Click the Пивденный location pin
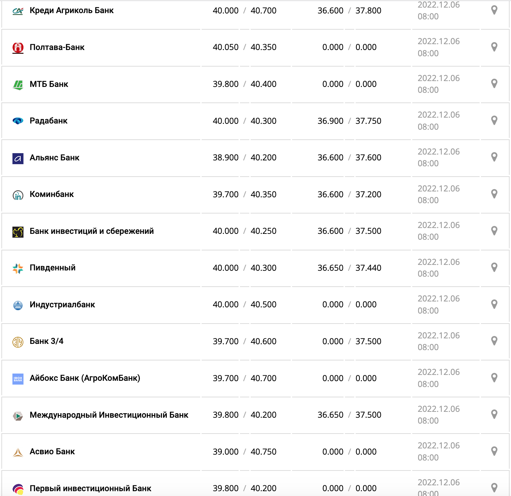The height and width of the screenshot is (496, 511). pyautogui.click(x=494, y=267)
